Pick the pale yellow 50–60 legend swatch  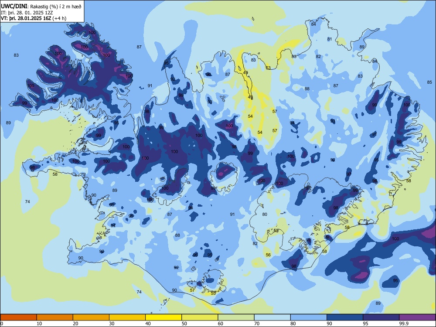click(x=200, y=317)
